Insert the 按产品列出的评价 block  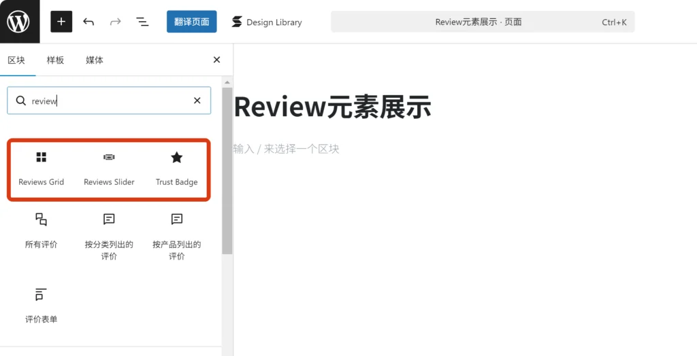[177, 236]
